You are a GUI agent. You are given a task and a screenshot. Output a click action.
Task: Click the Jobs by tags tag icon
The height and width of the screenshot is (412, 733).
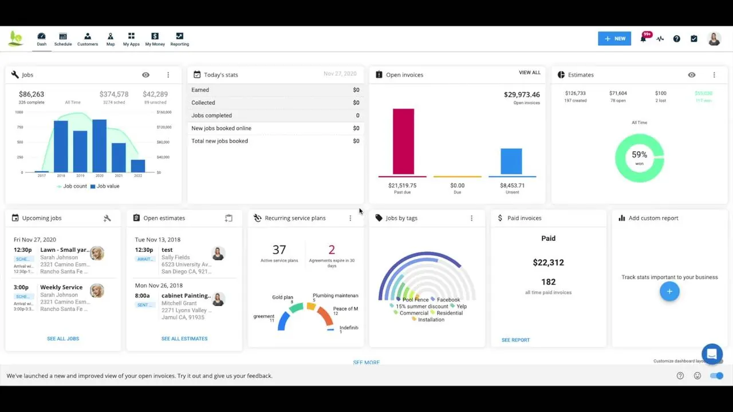click(379, 218)
